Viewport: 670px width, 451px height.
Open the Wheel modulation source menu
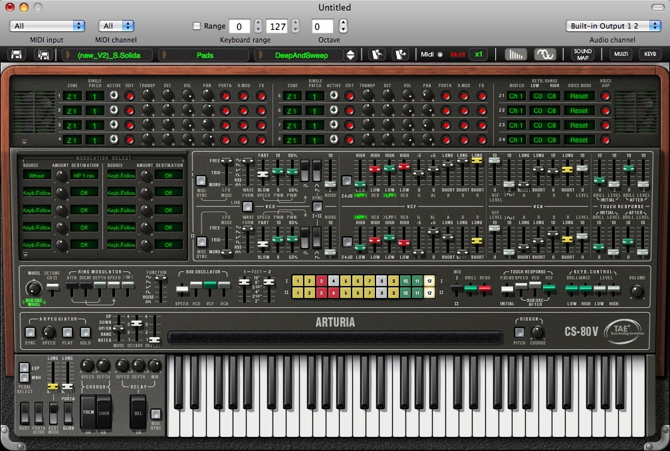point(37,175)
